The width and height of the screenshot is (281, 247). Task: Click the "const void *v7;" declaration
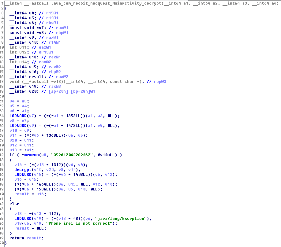coord(28,28)
